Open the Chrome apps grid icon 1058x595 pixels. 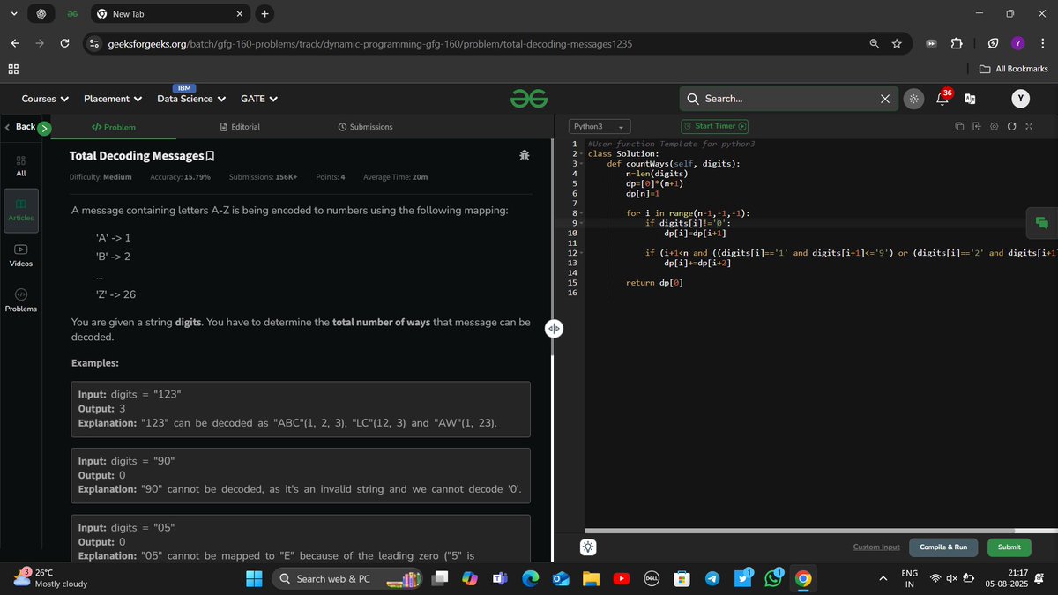click(13, 69)
